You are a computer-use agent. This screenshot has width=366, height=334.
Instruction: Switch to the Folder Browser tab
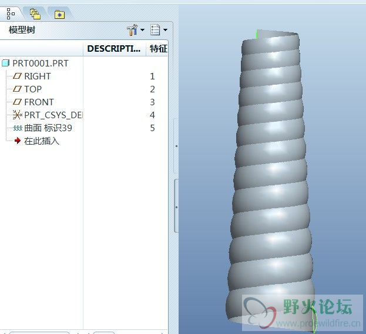click(35, 14)
